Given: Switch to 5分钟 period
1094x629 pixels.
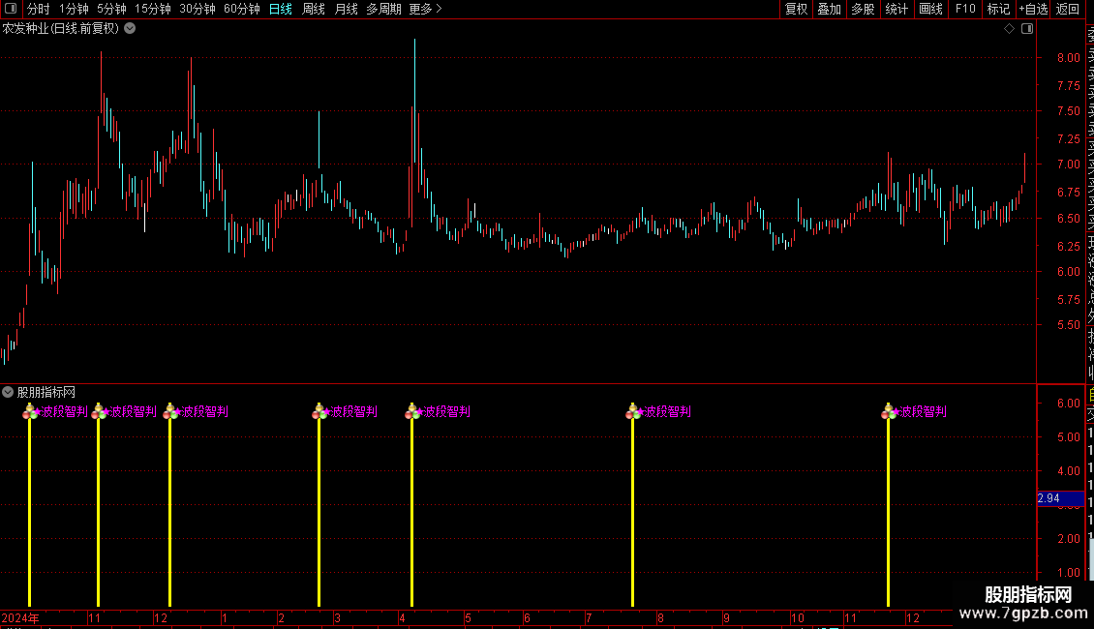Looking at the screenshot, I should pyautogui.click(x=111, y=9).
